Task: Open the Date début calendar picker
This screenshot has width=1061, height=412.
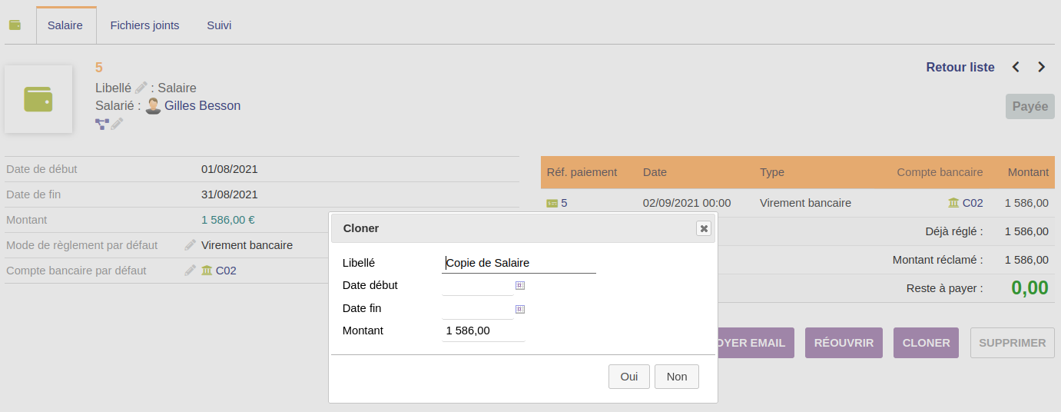Action: (519, 285)
